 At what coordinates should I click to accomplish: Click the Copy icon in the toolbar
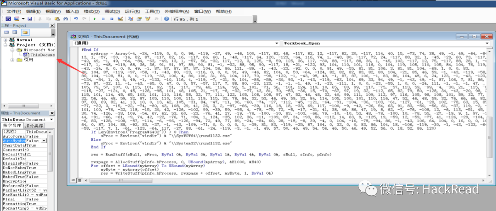(49, 19)
